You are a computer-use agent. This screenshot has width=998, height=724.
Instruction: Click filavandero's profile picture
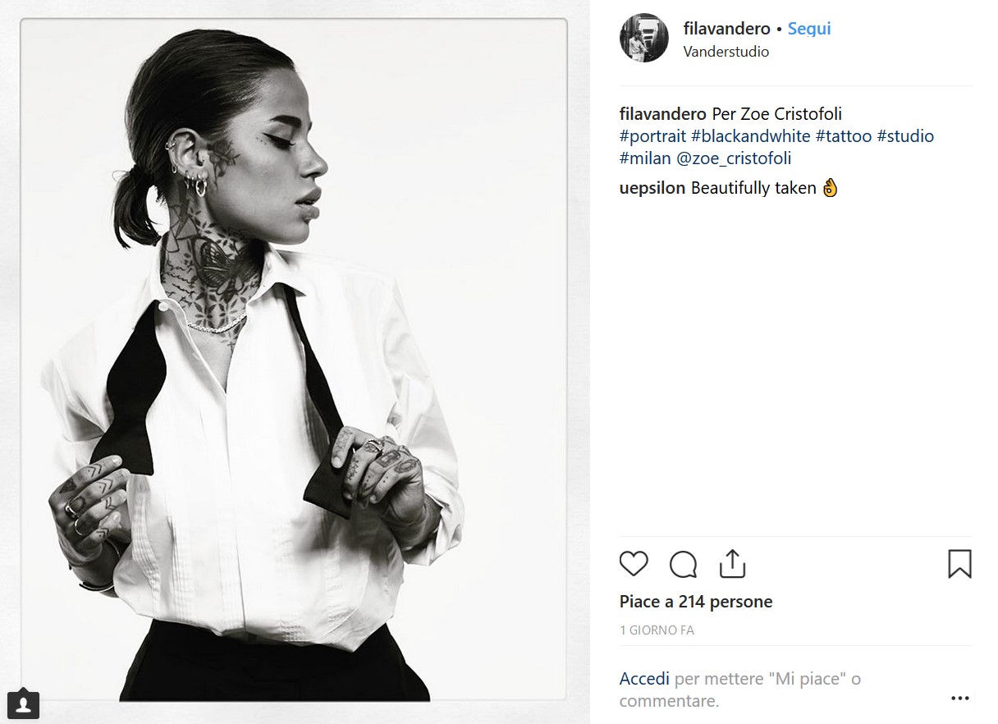644,38
